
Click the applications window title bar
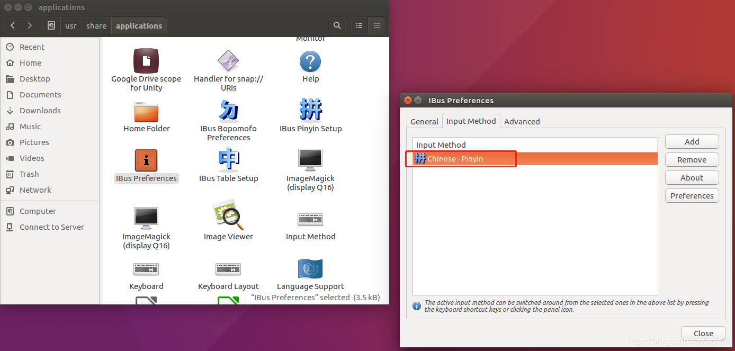(x=194, y=7)
